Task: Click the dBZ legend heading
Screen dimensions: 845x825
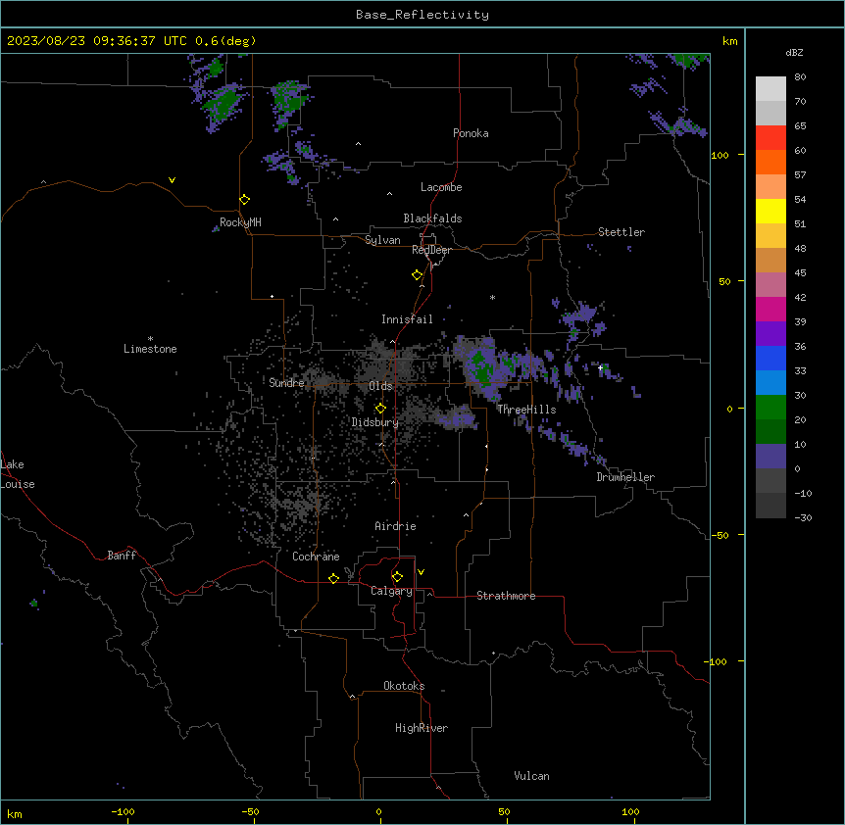Action: click(794, 52)
